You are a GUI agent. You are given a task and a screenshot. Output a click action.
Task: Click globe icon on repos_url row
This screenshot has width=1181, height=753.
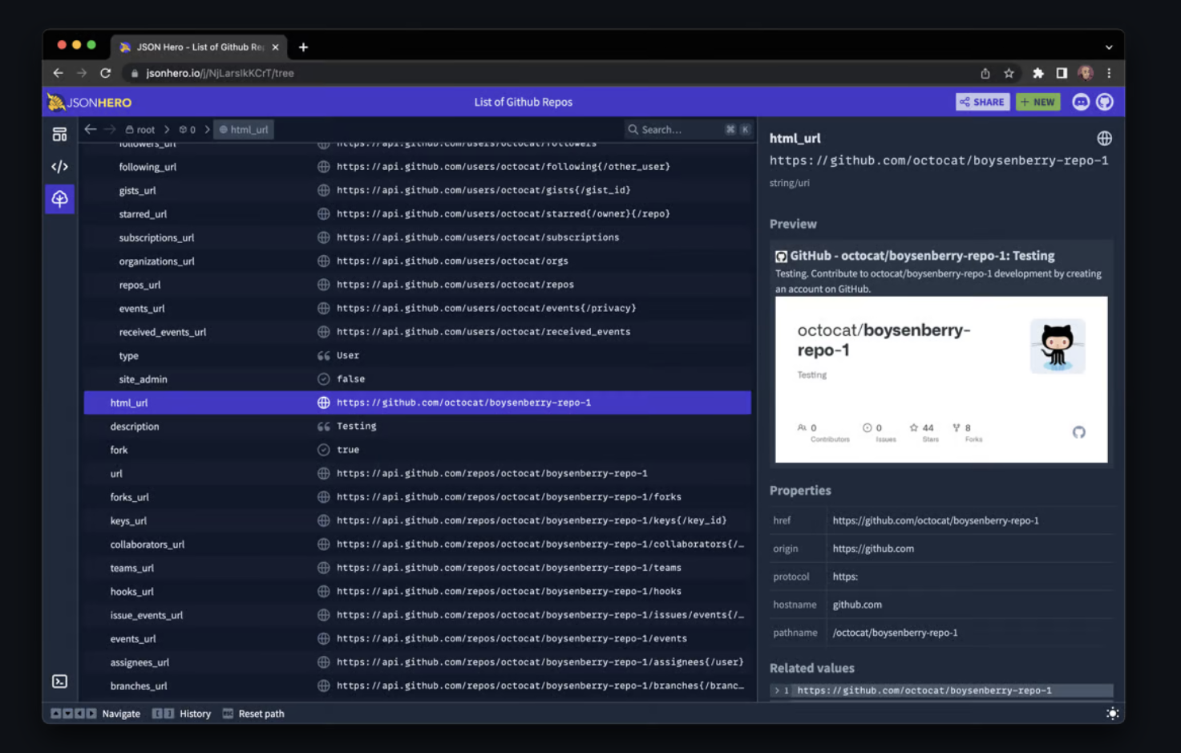pos(323,285)
